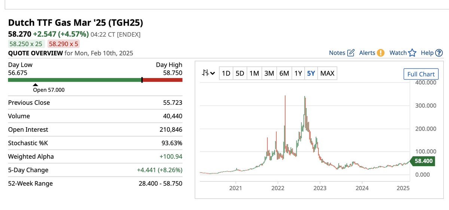Click the red ask 58.290 x 5
This screenshot has height=210, width=449.
(64, 44)
